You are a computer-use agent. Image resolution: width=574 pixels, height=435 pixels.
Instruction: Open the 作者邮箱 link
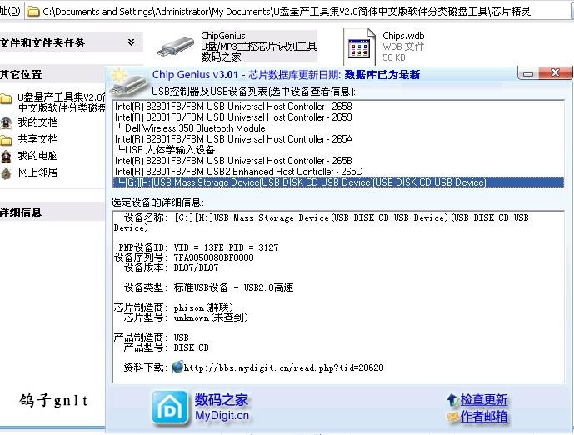click(483, 416)
